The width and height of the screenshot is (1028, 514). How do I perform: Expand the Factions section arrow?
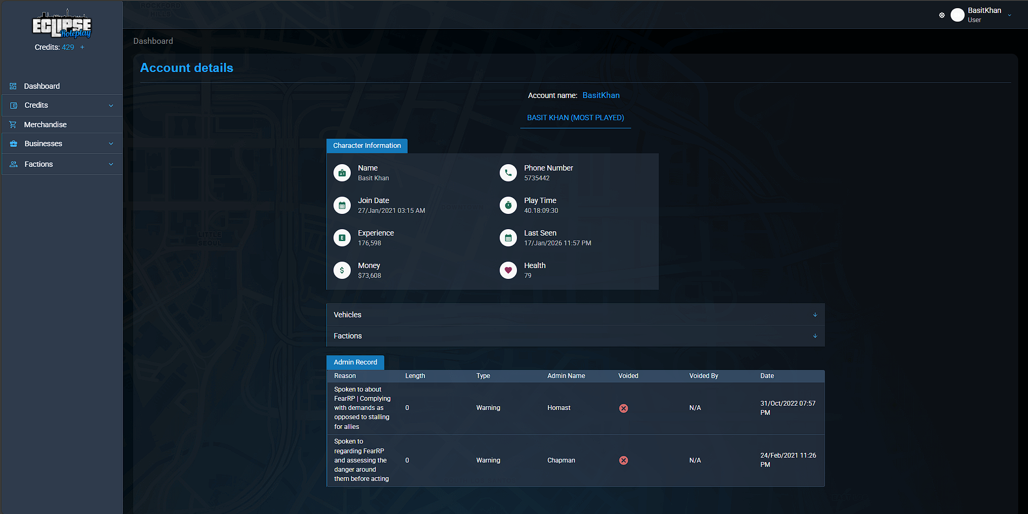point(815,336)
